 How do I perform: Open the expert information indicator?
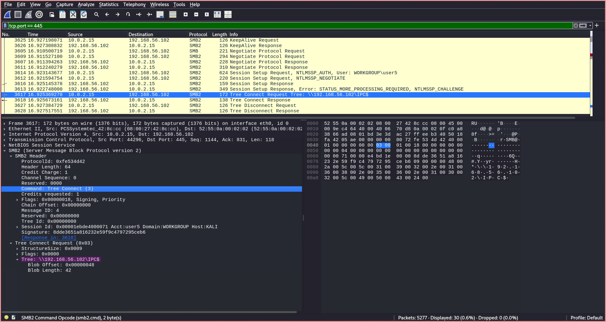(6, 318)
